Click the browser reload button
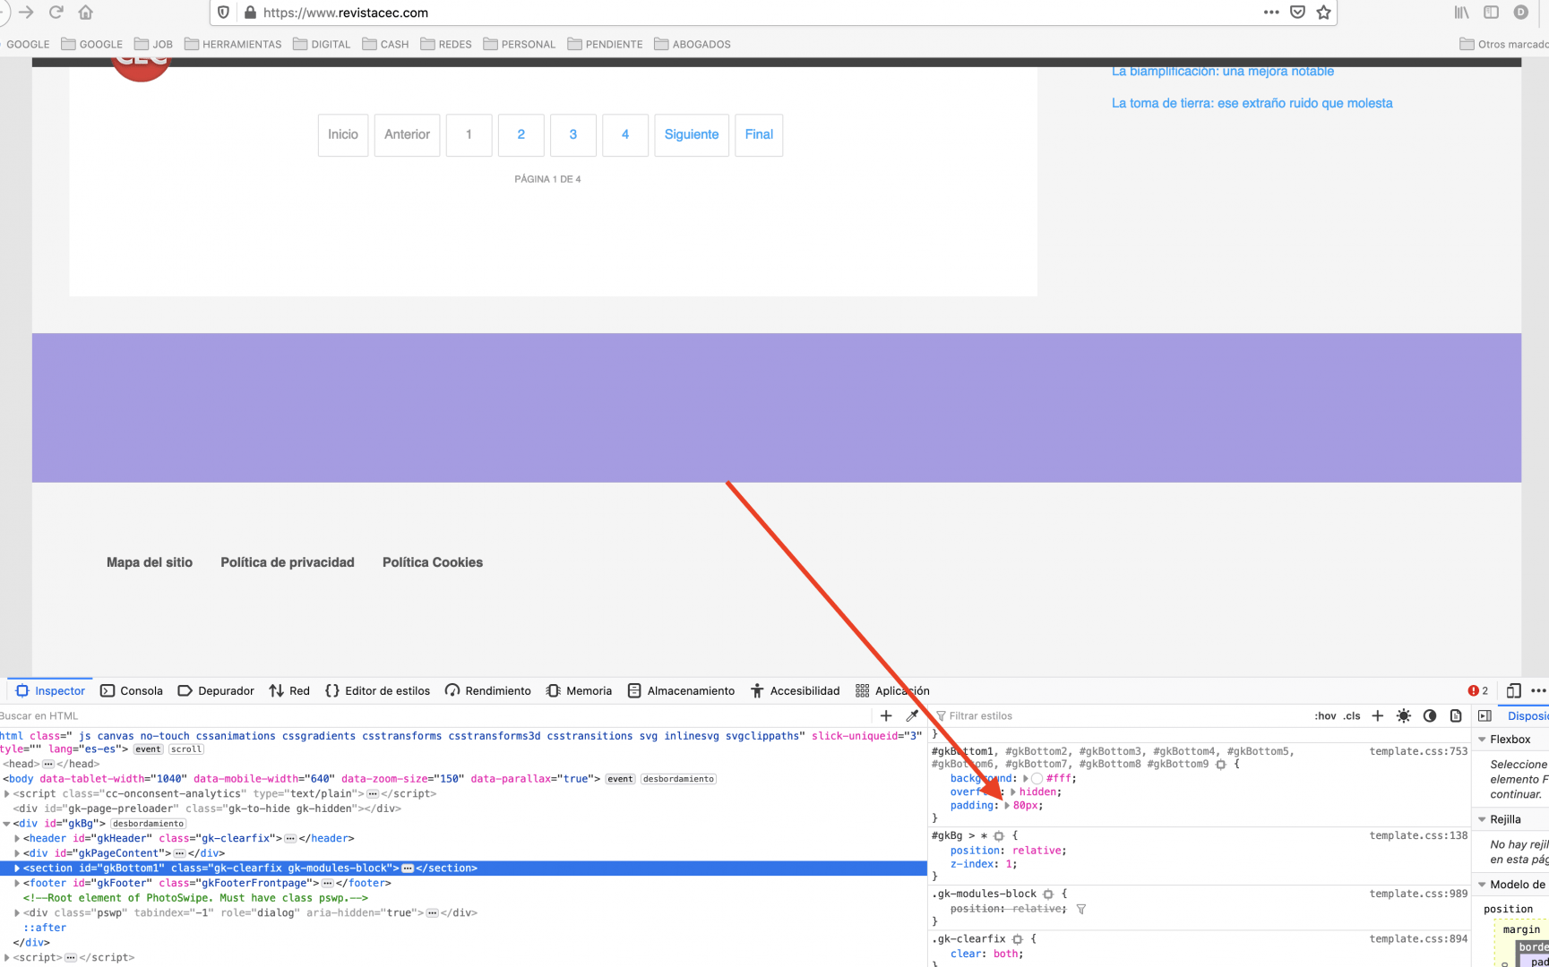This screenshot has width=1549, height=967. tap(56, 13)
